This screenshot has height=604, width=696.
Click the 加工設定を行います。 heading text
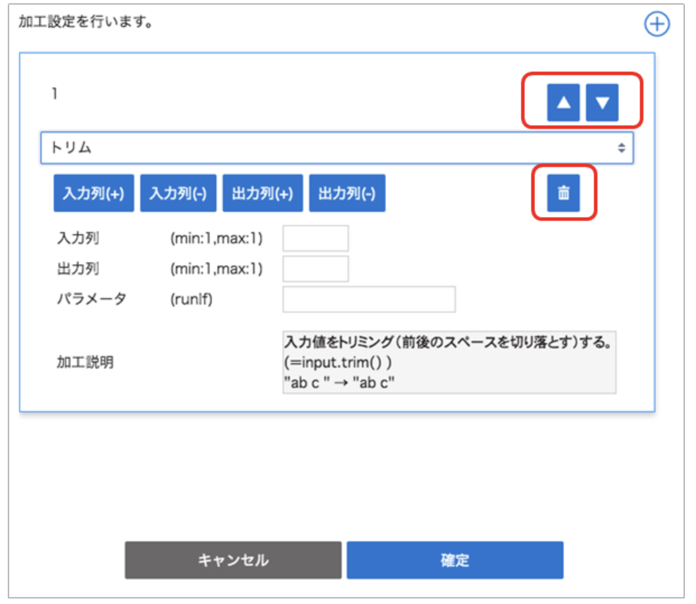(x=86, y=22)
